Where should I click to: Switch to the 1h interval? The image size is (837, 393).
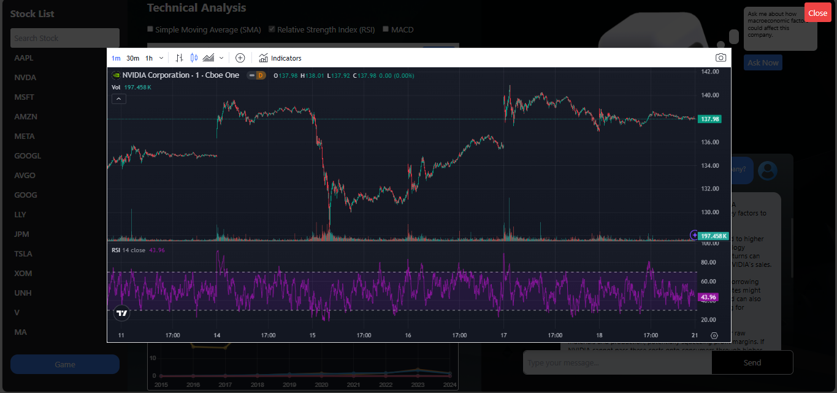click(149, 58)
